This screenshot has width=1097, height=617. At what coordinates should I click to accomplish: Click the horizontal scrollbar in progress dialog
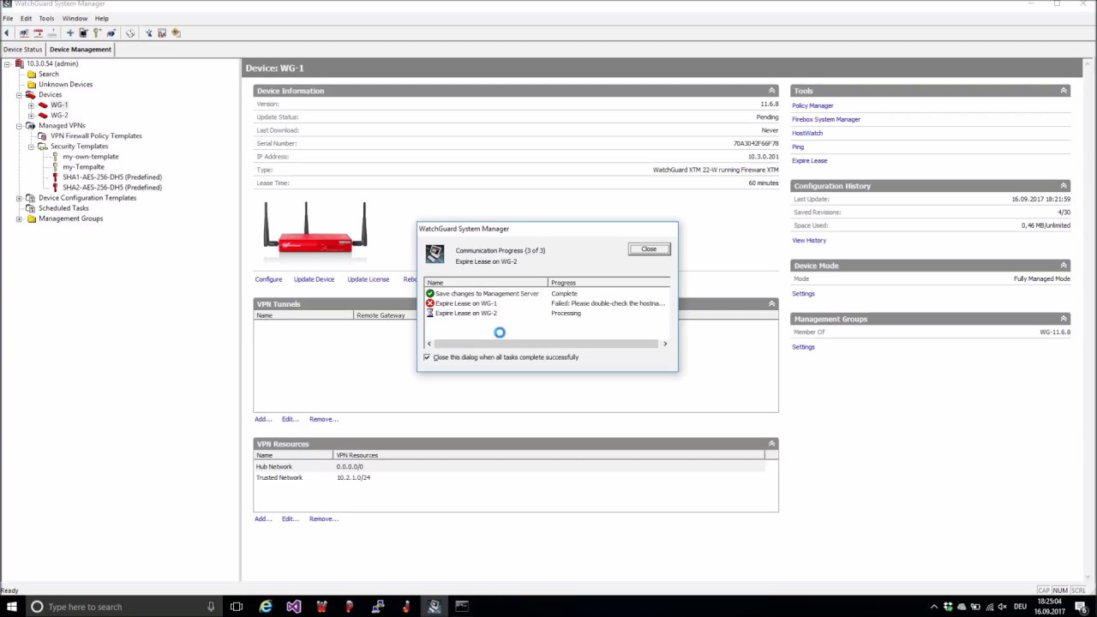pyautogui.click(x=547, y=344)
